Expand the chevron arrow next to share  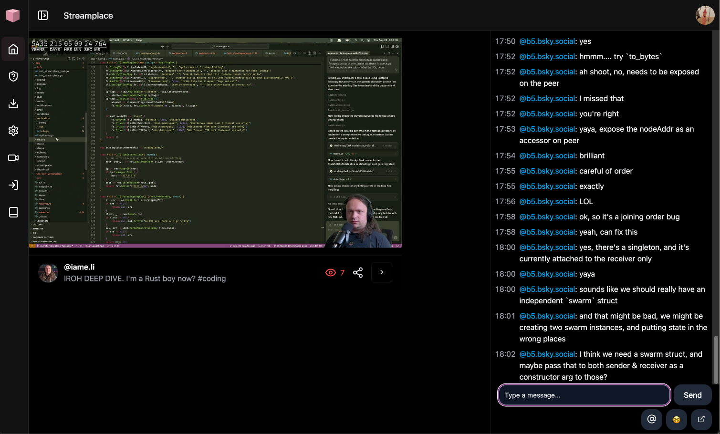point(382,272)
